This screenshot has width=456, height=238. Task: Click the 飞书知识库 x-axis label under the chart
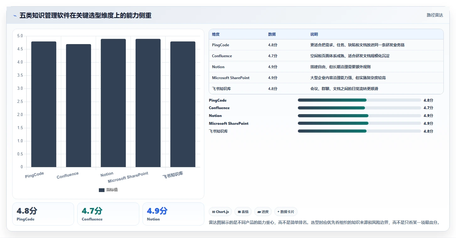coord(173,175)
